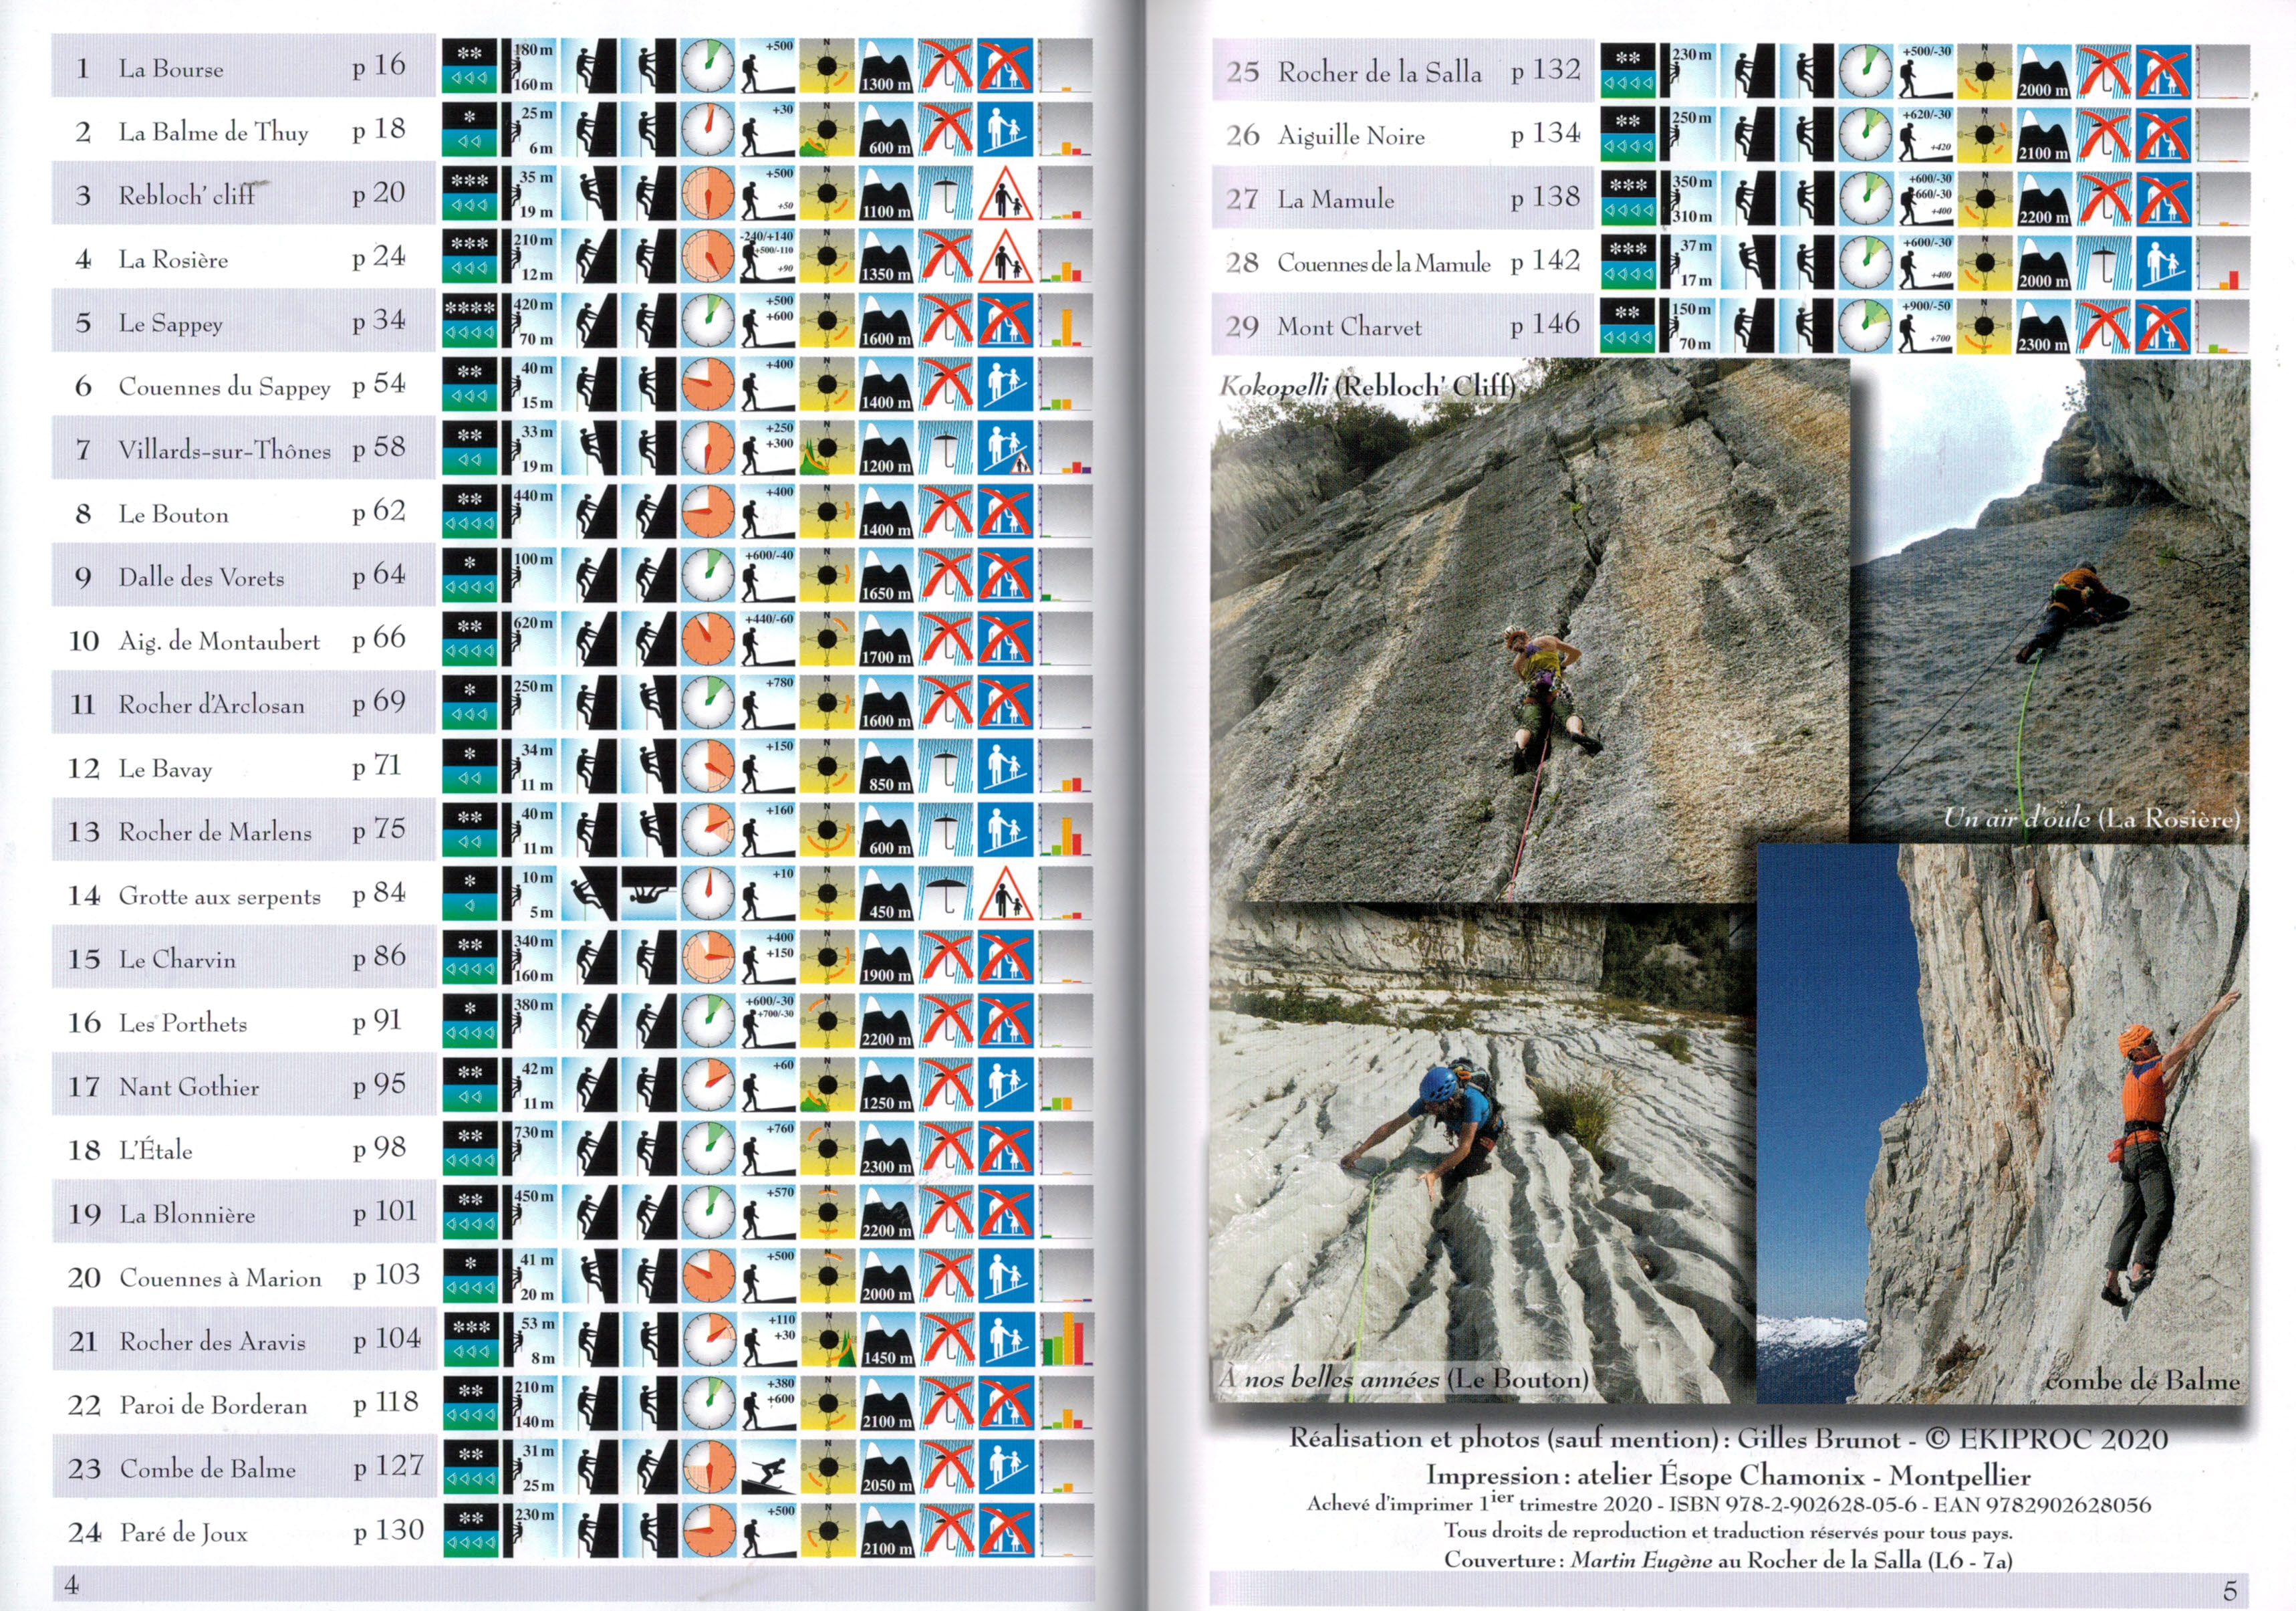Open the Kokopelli (Rebloch' Cliff) photo
The width and height of the screenshot is (2296, 1611).
coord(1530,631)
